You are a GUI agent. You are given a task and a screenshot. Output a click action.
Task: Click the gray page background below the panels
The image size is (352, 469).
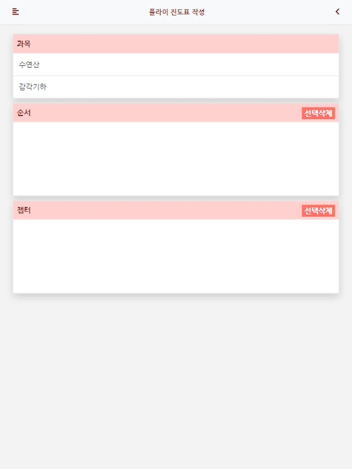(176, 377)
